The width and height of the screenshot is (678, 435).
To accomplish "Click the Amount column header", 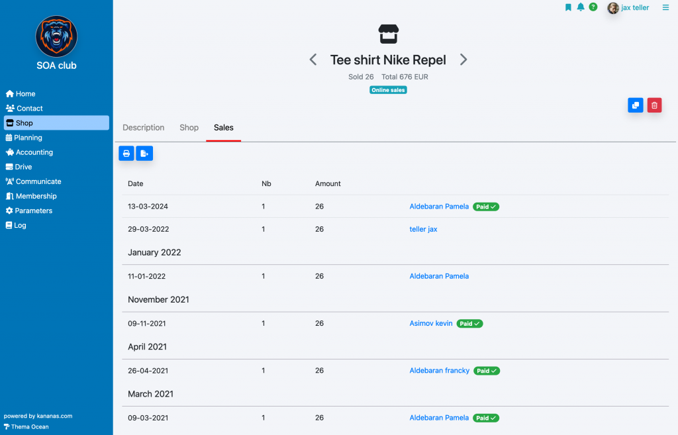I will [x=328, y=184].
